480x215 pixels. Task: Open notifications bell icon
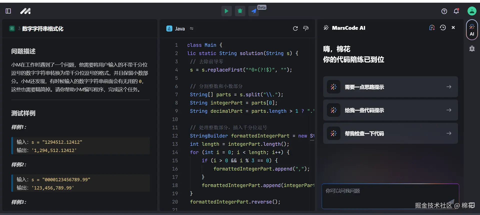point(456,11)
